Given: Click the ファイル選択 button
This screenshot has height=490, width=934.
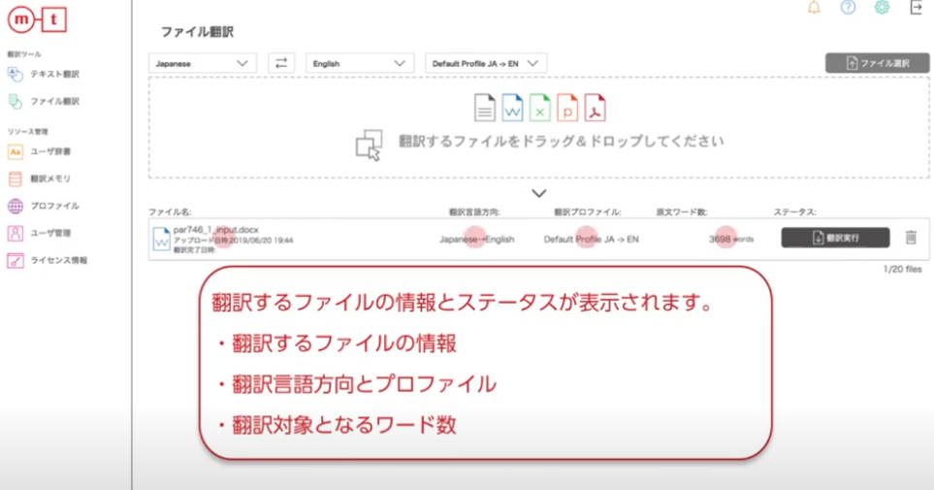Looking at the screenshot, I should click(x=877, y=63).
